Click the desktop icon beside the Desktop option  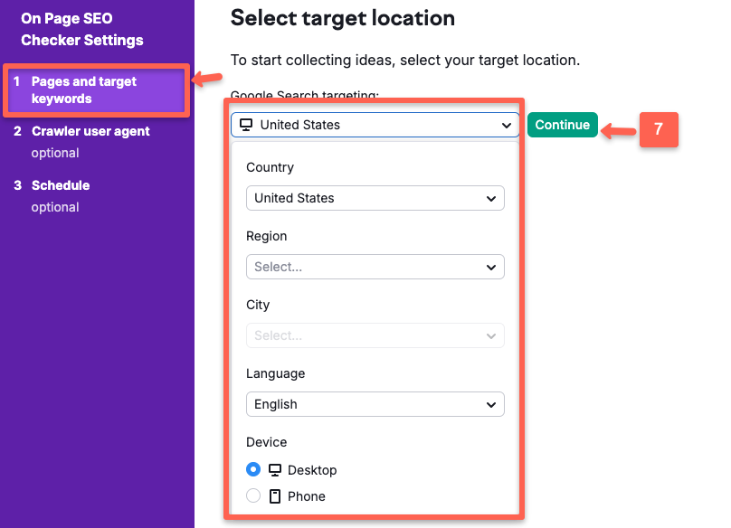(x=274, y=469)
